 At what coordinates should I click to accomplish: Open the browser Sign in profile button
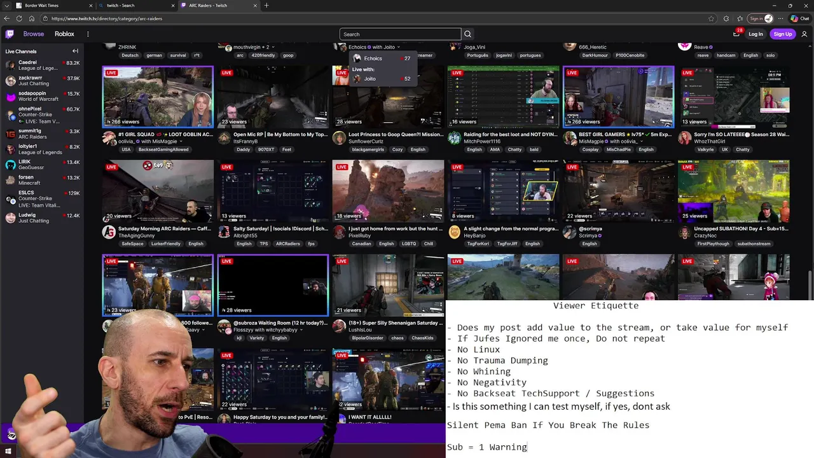(x=760, y=18)
